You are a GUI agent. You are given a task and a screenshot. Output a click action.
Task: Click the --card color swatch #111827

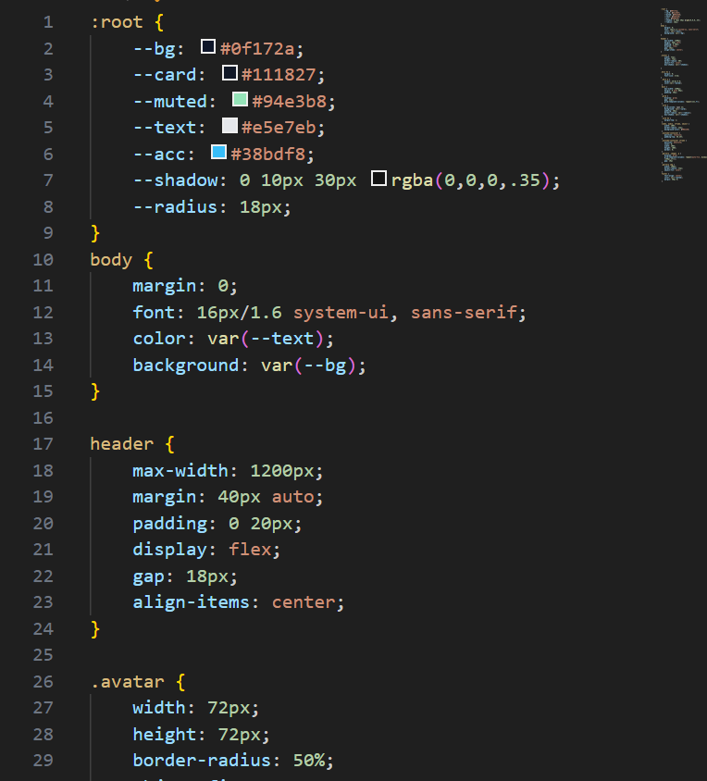[x=229, y=73]
